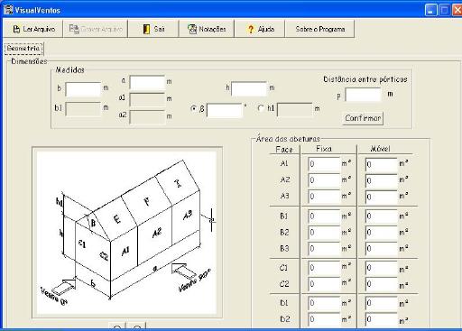Open Ajuda question mark help

click(x=260, y=29)
